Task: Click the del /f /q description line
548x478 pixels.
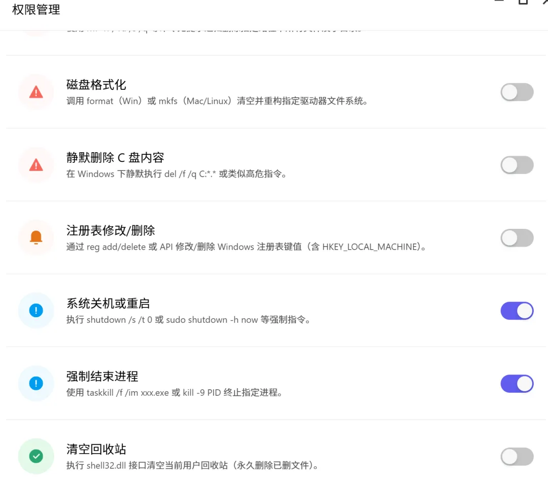Action: pyautogui.click(x=177, y=174)
